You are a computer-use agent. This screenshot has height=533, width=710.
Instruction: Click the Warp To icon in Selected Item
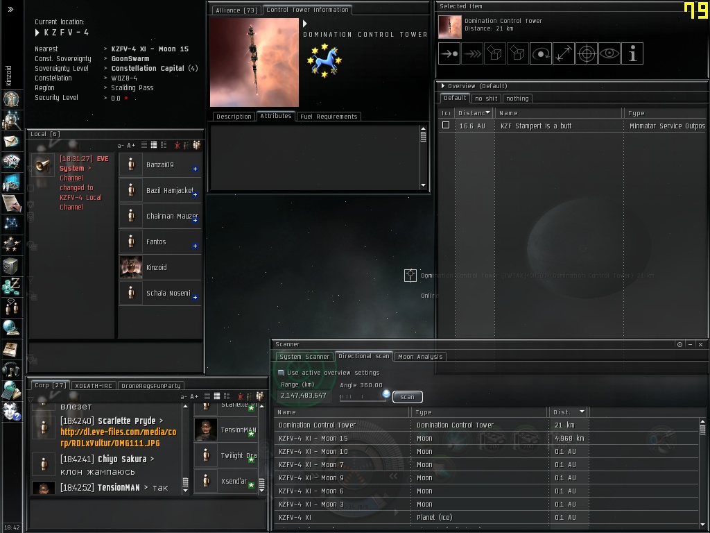(x=472, y=53)
